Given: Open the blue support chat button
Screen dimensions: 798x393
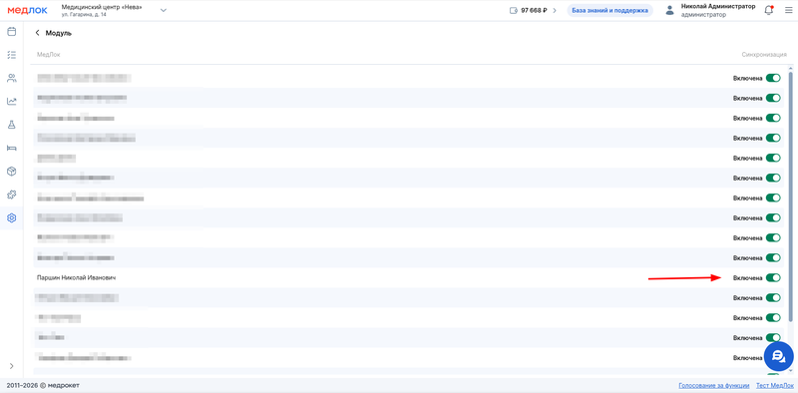Looking at the screenshot, I should click(779, 356).
